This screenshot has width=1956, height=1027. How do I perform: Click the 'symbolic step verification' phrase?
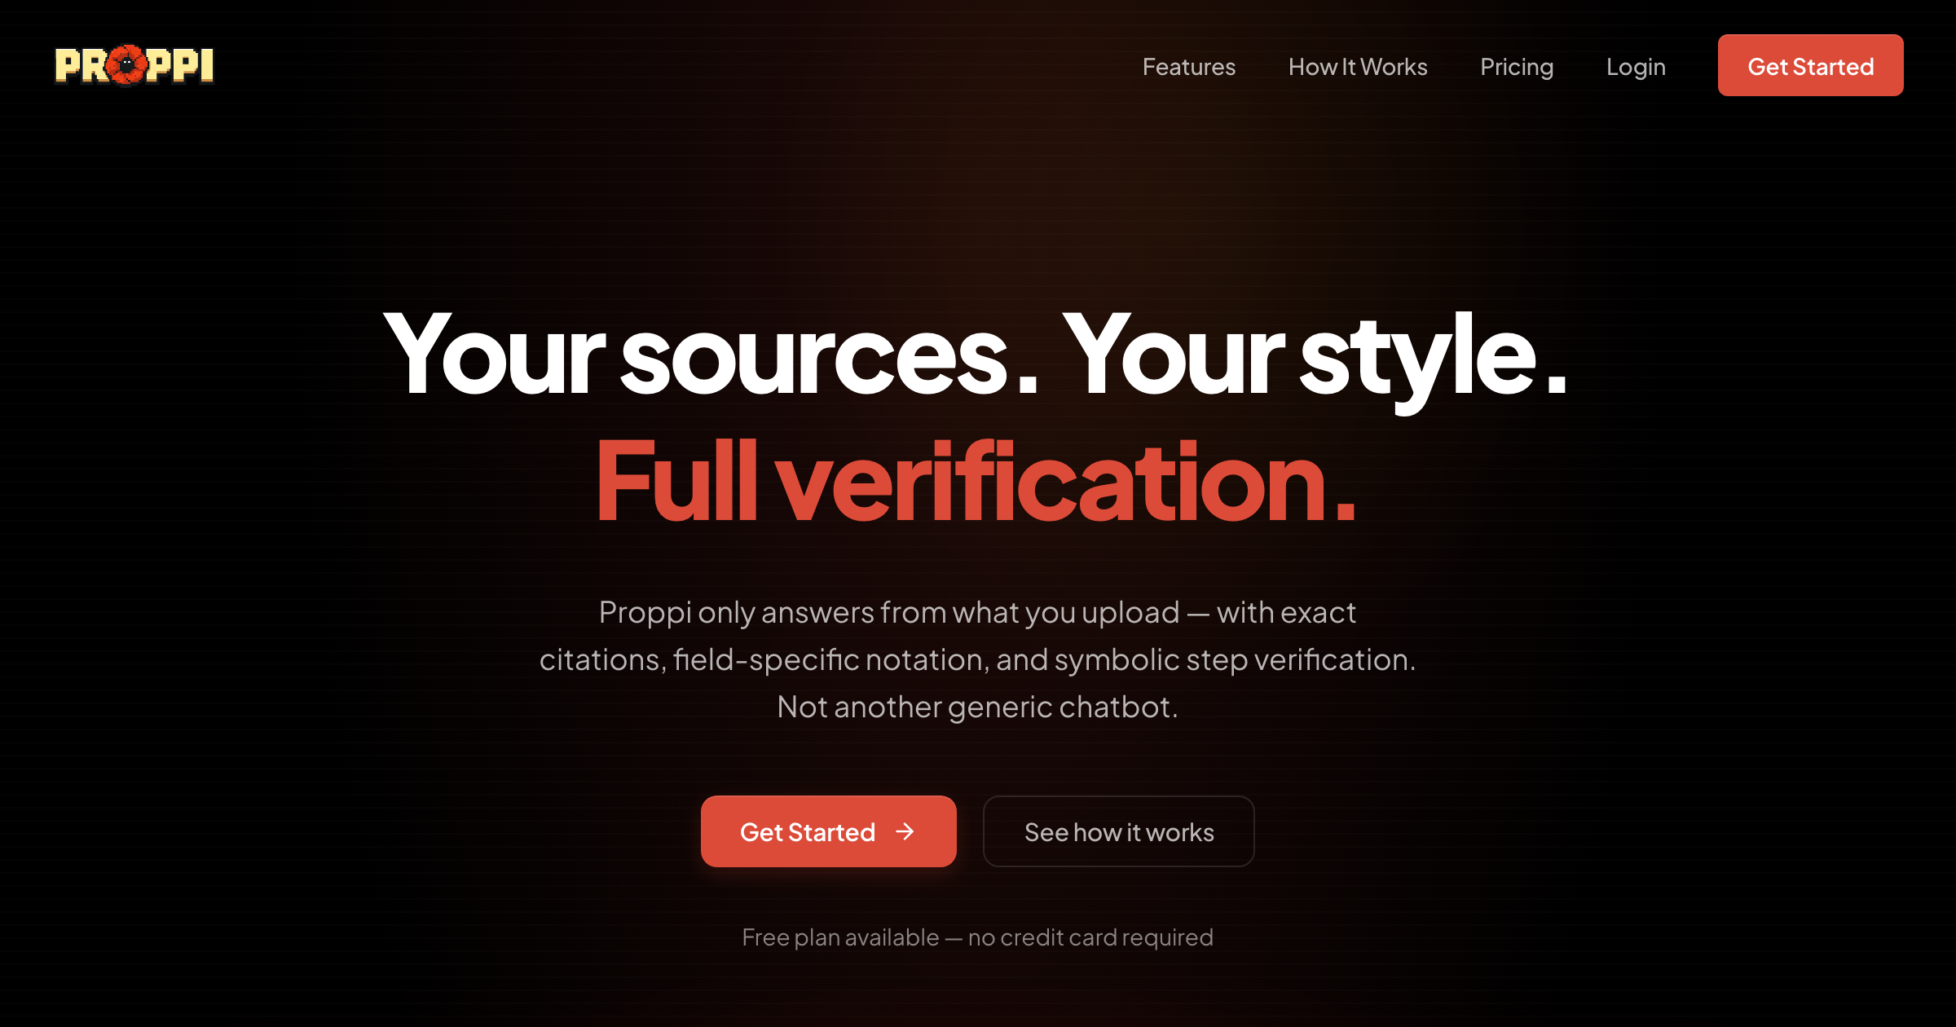click(1232, 659)
